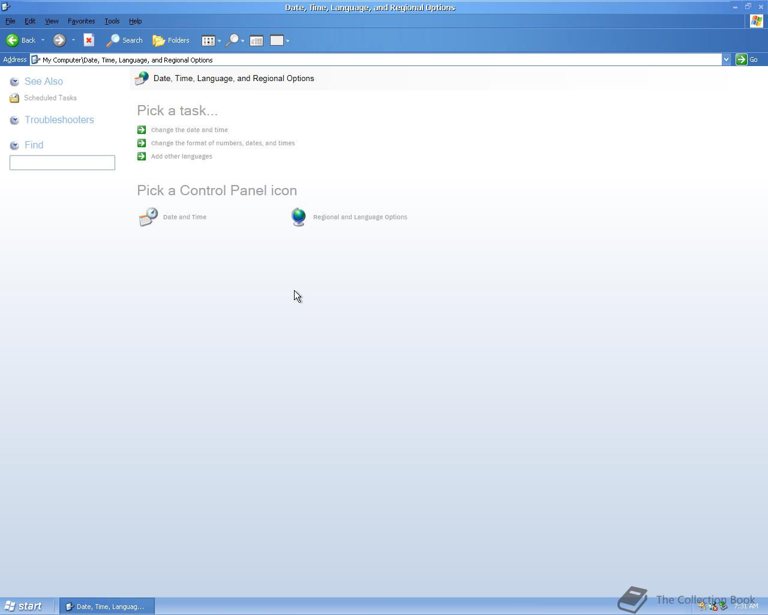Open the Regional and Language Options link
The width and height of the screenshot is (768, 615).
(360, 217)
